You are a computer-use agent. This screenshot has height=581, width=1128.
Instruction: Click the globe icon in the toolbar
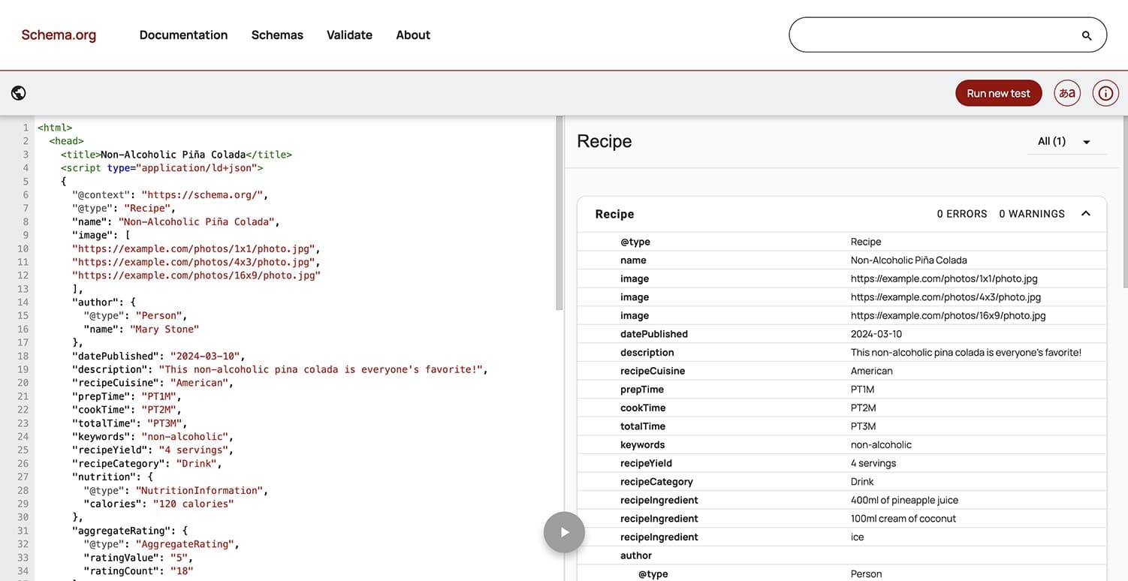18,92
